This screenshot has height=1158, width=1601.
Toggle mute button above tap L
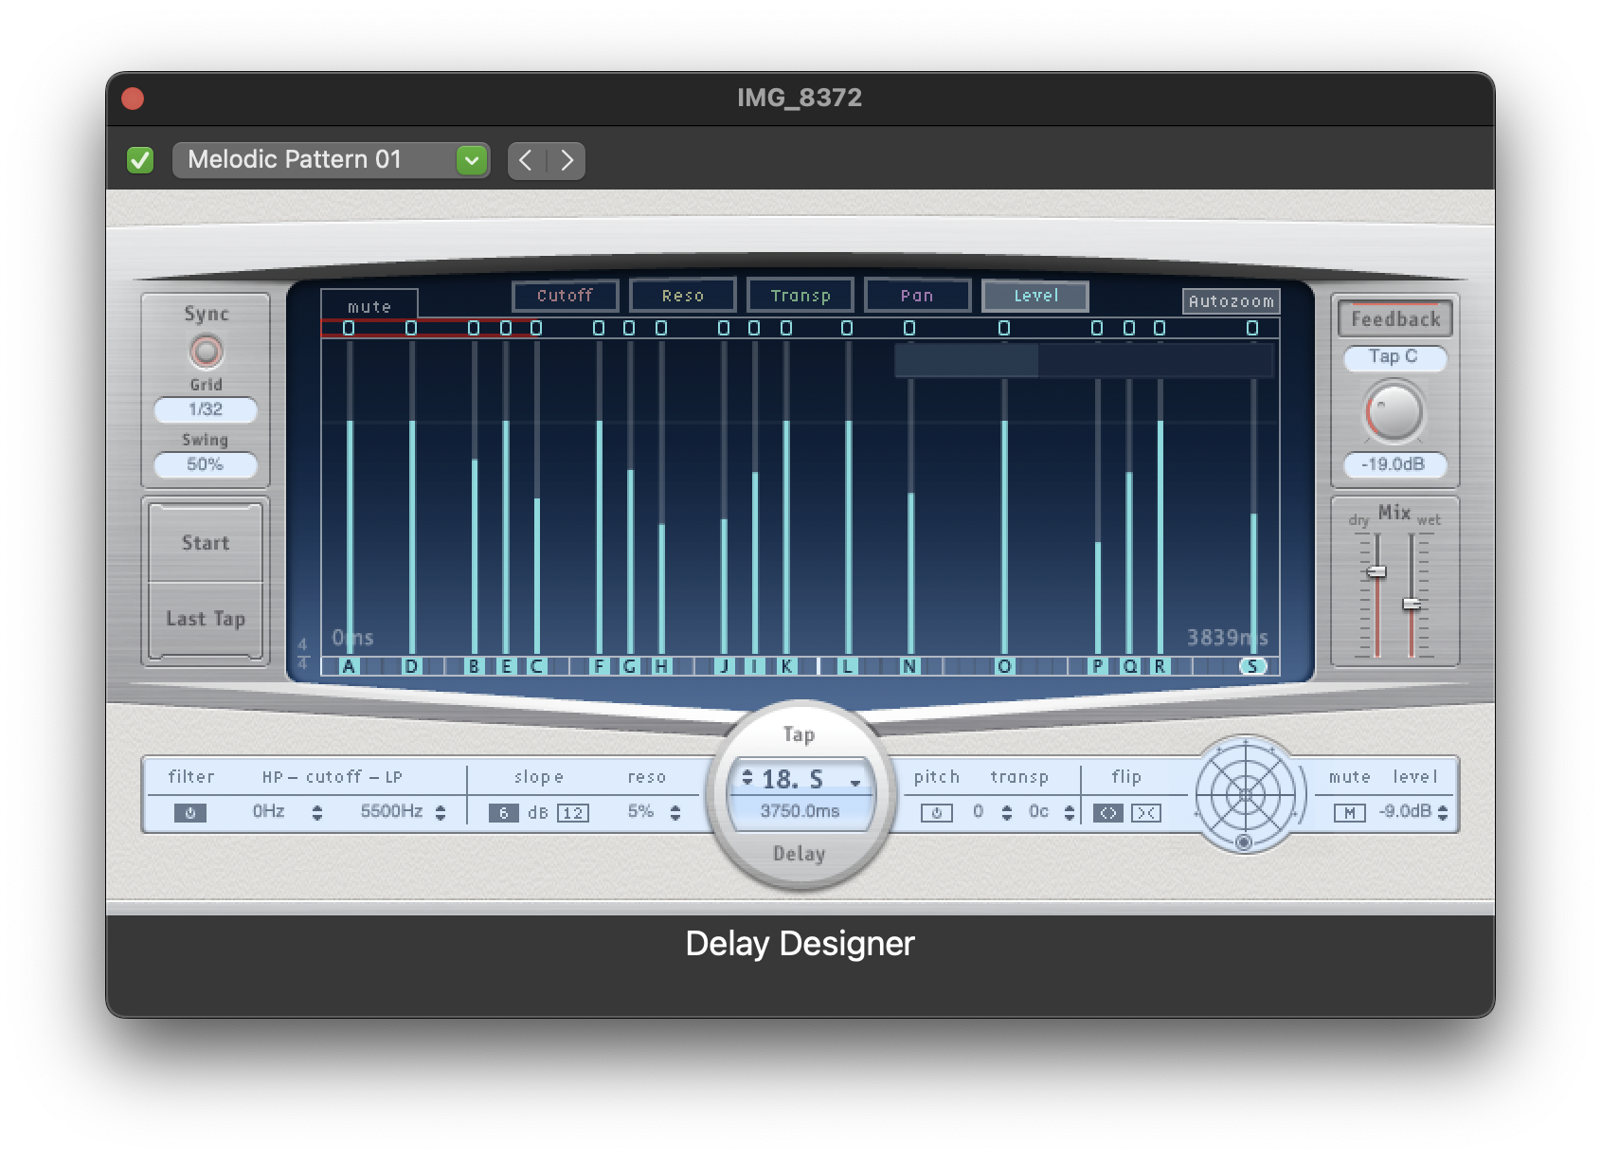(847, 328)
